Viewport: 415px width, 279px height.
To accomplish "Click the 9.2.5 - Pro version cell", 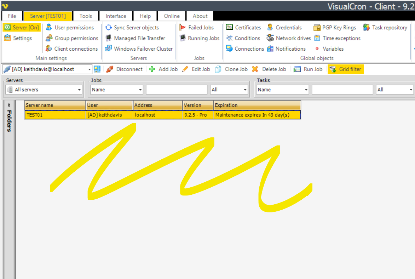I will (x=198, y=115).
